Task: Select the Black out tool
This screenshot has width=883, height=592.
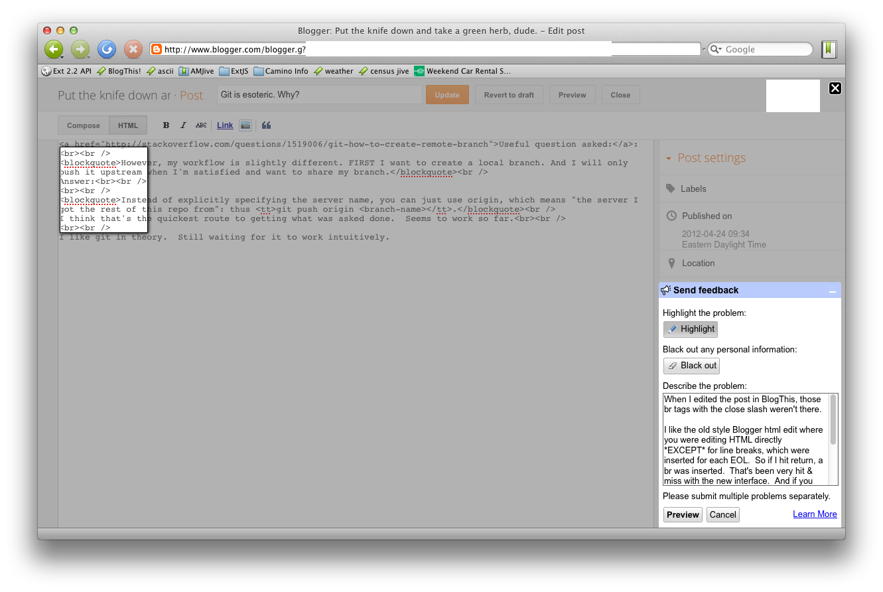Action: 691,366
